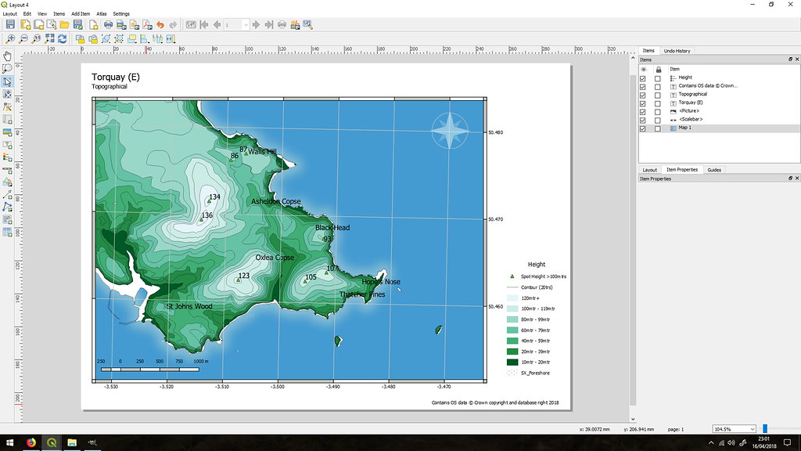Choose the Add Shape tool

(x=7, y=182)
